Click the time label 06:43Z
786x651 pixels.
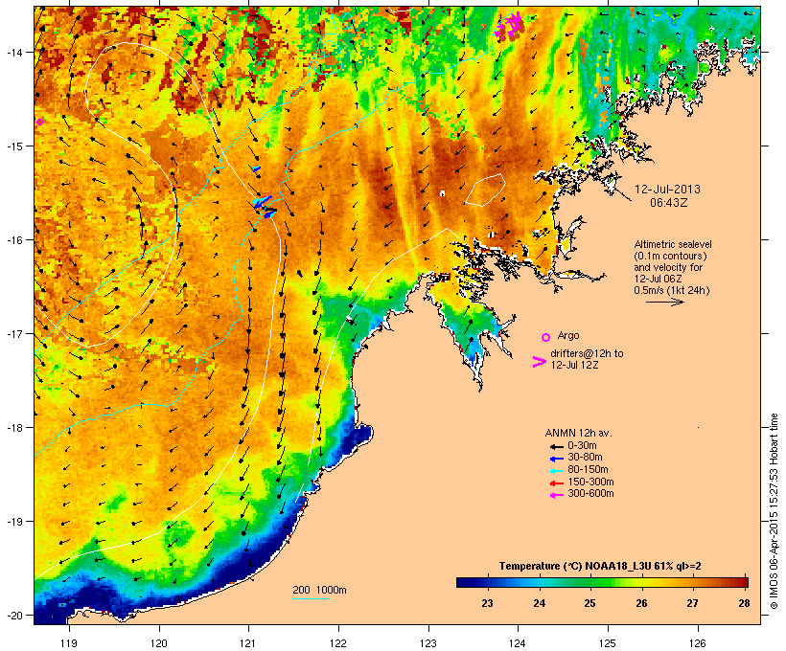tap(669, 203)
